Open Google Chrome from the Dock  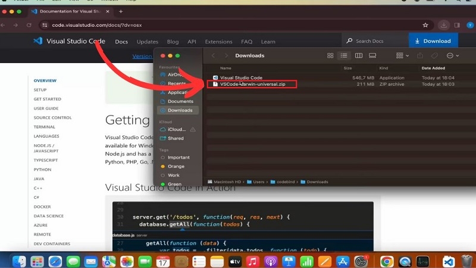coord(387,261)
